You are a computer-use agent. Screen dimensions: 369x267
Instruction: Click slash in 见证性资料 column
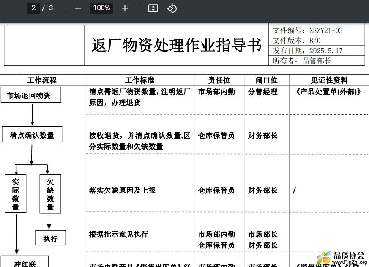294,191
